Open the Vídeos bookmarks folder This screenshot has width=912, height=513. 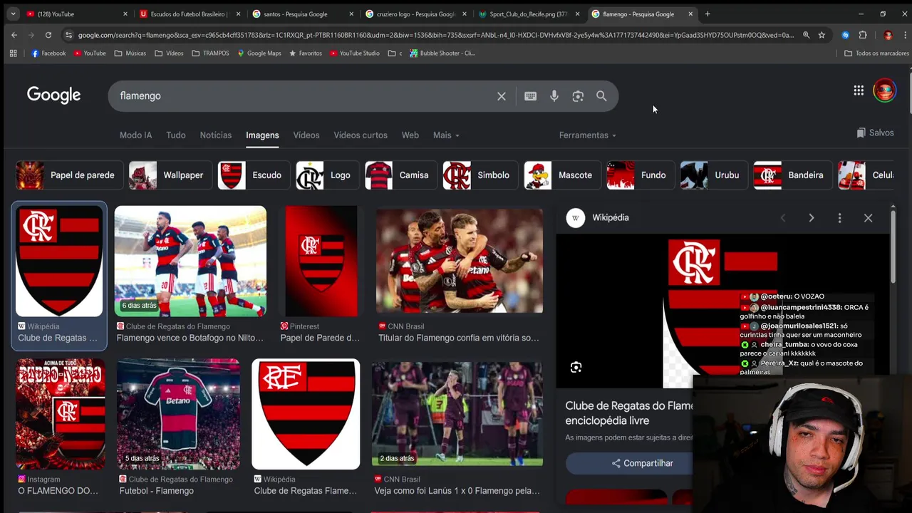point(169,53)
